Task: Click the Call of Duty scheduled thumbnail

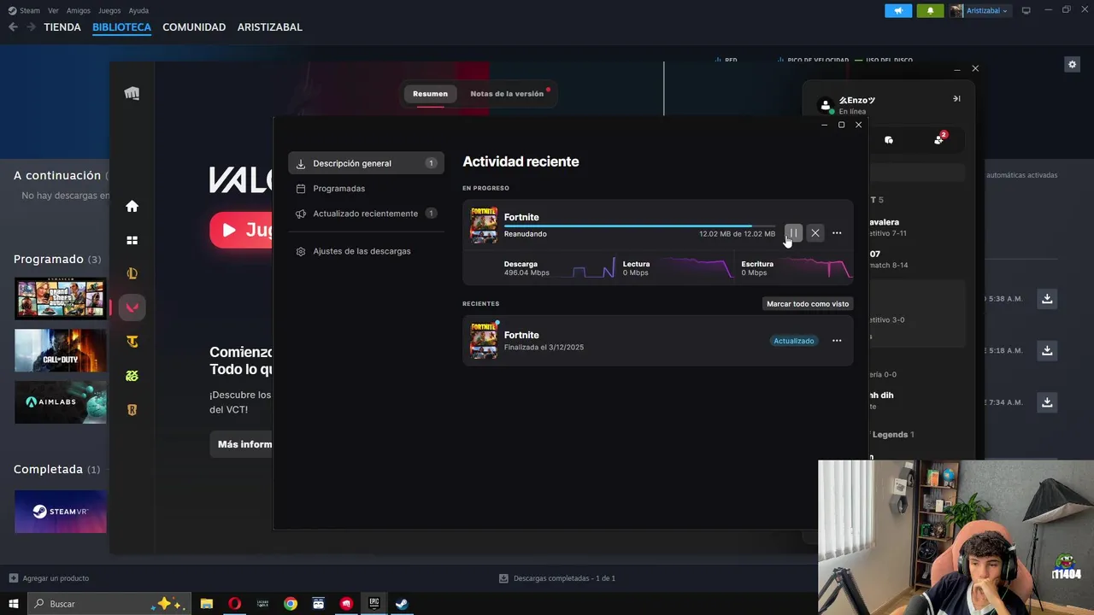Action: pyautogui.click(x=61, y=350)
